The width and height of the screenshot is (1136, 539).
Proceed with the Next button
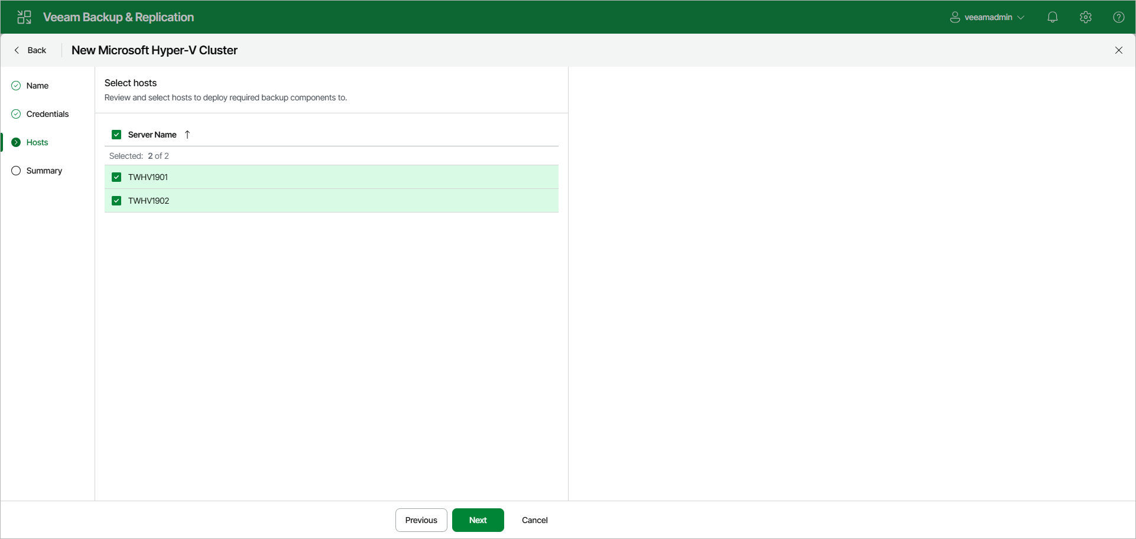478,520
